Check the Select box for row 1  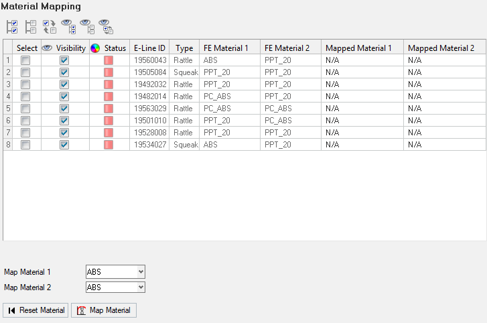(25, 60)
